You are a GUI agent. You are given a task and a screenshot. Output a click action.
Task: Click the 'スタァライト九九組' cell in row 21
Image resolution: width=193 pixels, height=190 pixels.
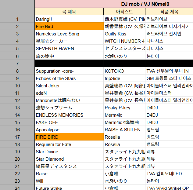(x=124, y=166)
